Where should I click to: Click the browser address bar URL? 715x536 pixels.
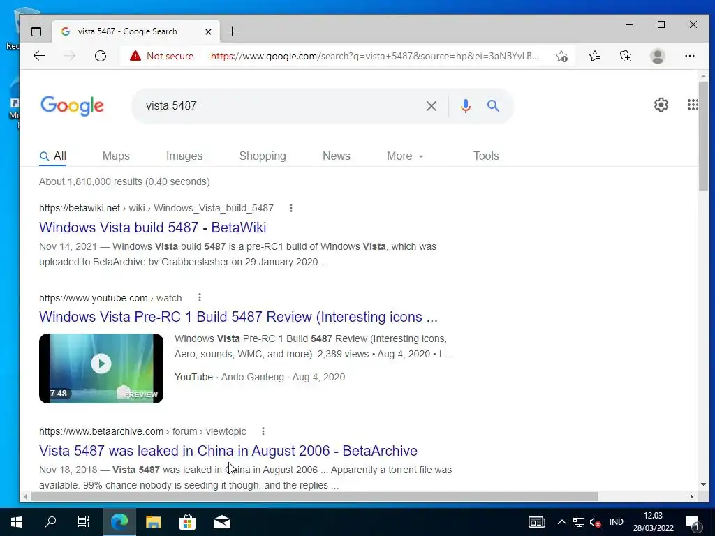coord(375,56)
